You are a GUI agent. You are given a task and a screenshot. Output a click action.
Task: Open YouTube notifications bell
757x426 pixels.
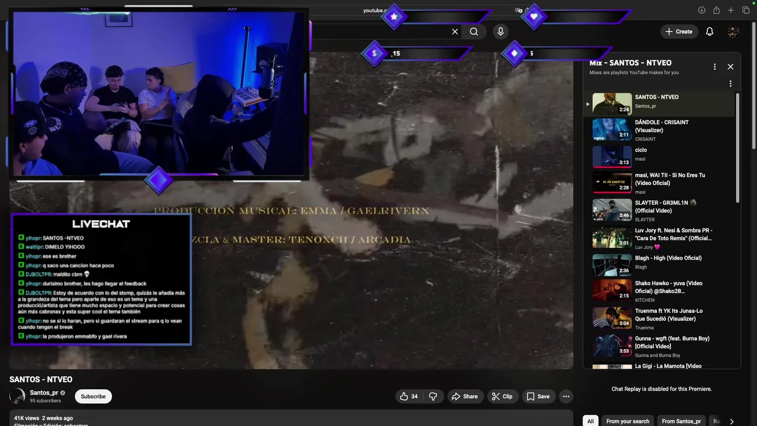click(710, 32)
